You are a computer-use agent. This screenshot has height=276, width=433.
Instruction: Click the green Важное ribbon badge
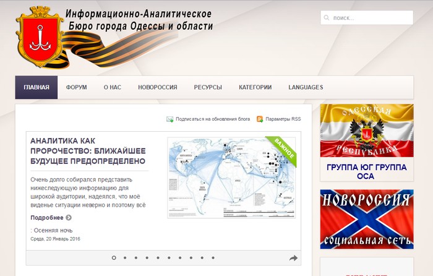pyautogui.click(x=283, y=149)
